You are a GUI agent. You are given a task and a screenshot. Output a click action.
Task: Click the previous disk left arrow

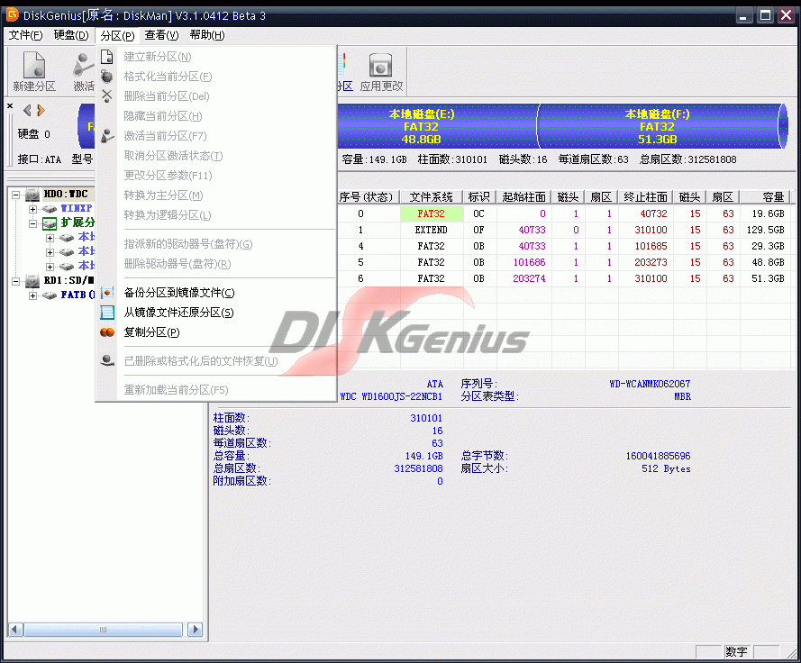click(27, 110)
